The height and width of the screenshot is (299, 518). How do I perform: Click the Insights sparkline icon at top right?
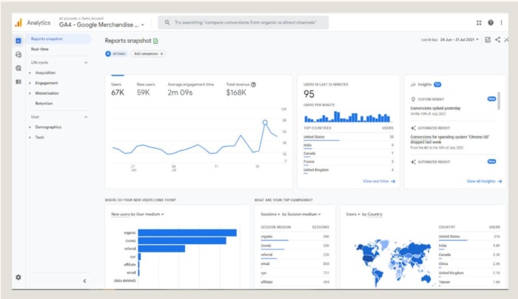tap(506, 40)
